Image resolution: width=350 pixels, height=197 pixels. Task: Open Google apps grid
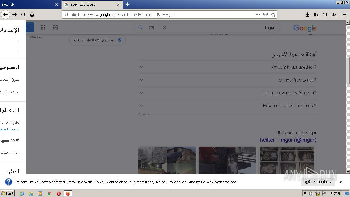(x=43, y=27)
